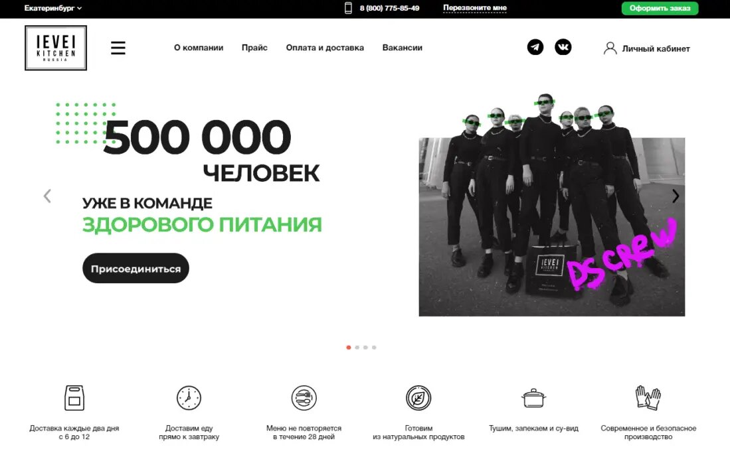Screen dimensions: 730x465
Task: Select the last carousel dot
Action: tap(374, 348)
